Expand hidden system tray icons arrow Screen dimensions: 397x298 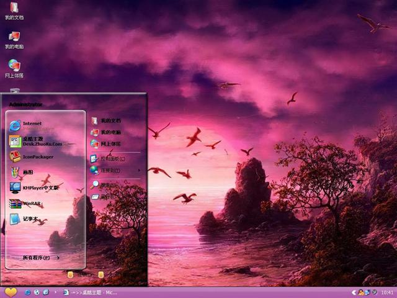click(354, 292)
